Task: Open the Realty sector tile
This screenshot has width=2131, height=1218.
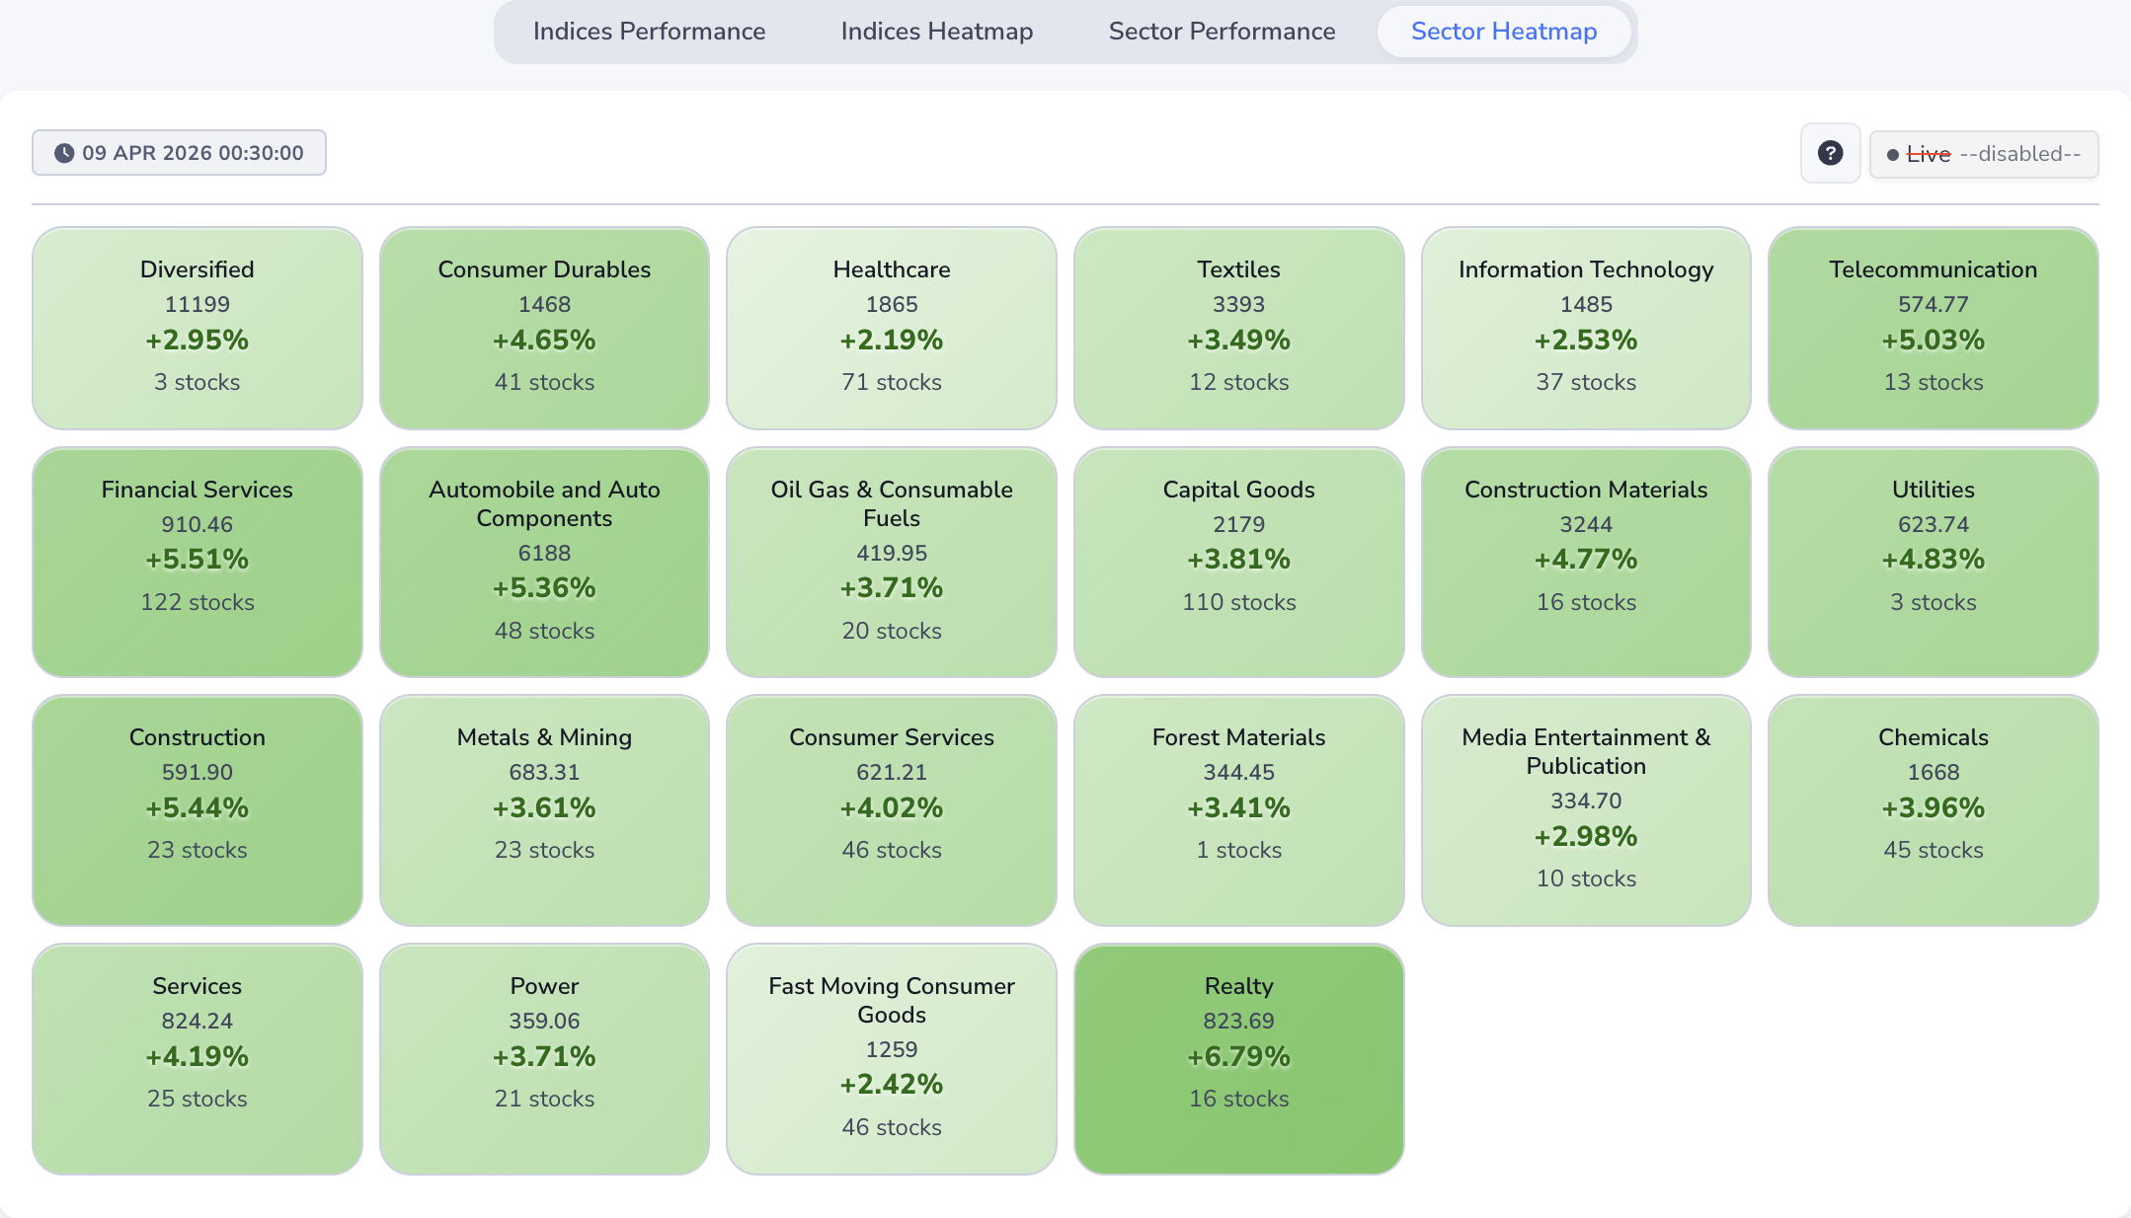Action: (1238, 1058)
